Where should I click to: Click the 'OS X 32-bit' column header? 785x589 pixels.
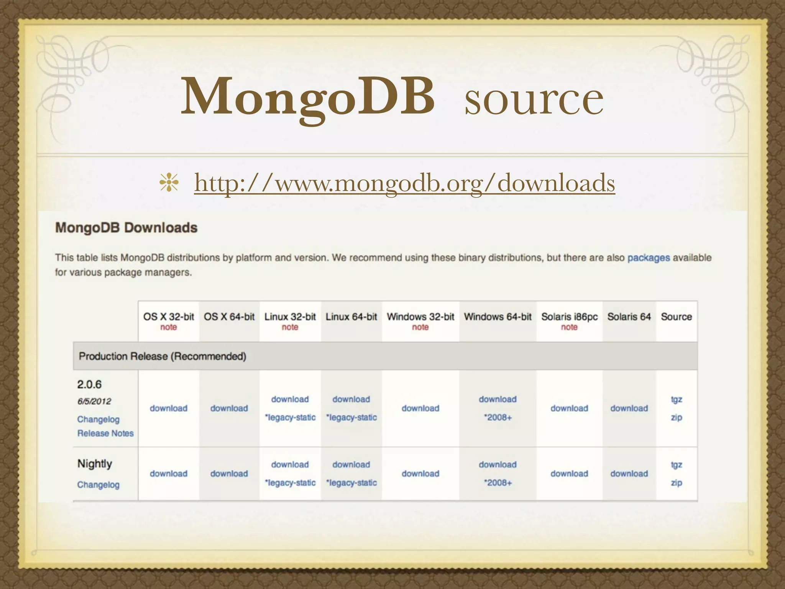[169, 317]
